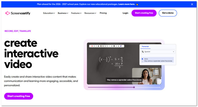
Task: Click the blackboard equation in the video preview
Action: click(111, 62)
